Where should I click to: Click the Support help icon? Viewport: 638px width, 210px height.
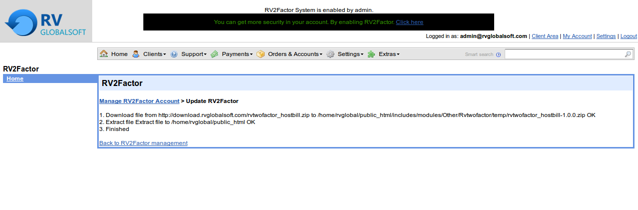coord(174,54)
